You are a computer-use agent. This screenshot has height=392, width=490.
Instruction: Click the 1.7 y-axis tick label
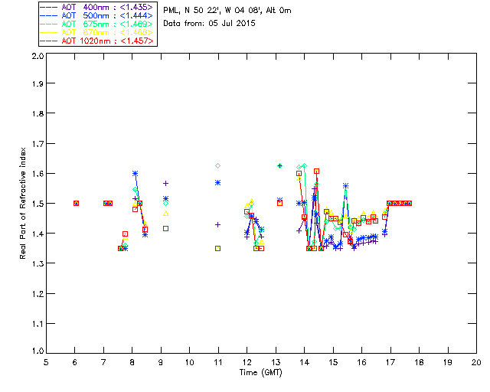pos(38,144)
